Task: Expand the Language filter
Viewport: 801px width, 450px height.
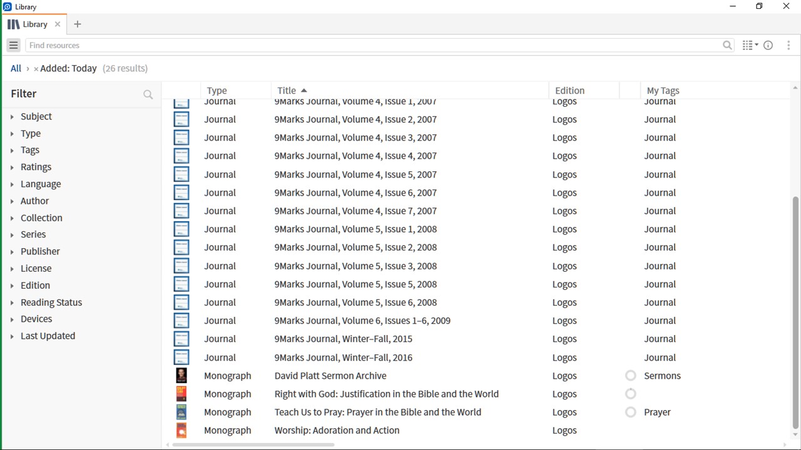Action: point(12,184)
